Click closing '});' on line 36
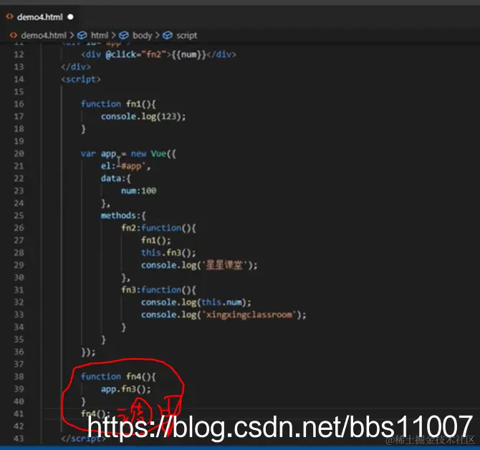The image size is (480, 450). pos(88,352)
